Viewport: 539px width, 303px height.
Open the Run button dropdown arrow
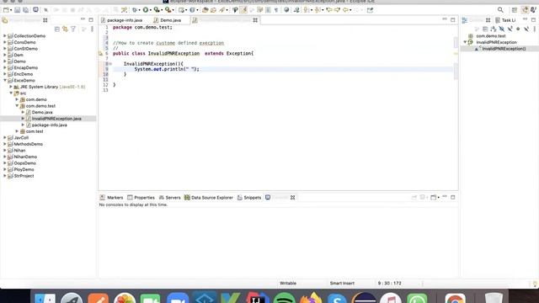coord(151,10)
